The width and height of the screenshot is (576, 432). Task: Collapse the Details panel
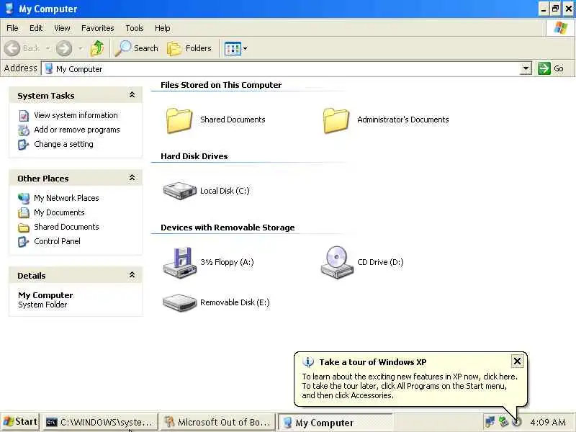pyautogui.click(x=132, y=275)
